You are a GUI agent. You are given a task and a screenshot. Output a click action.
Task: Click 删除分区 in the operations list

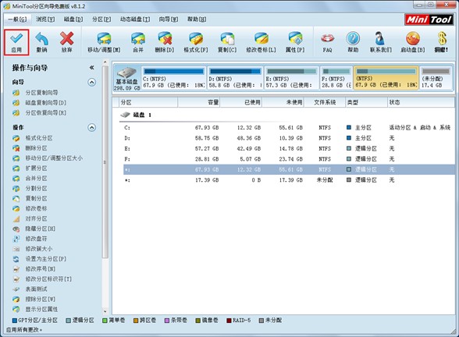[x=36, y=148]
